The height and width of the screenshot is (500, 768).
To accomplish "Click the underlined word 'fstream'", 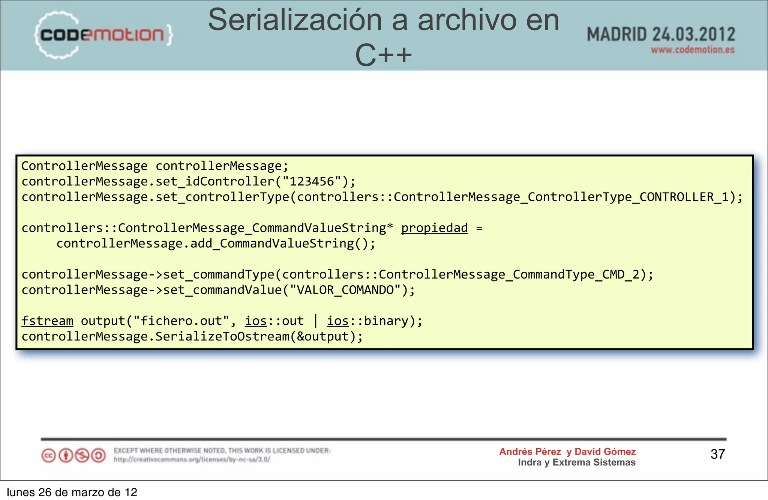I will 47,321.
